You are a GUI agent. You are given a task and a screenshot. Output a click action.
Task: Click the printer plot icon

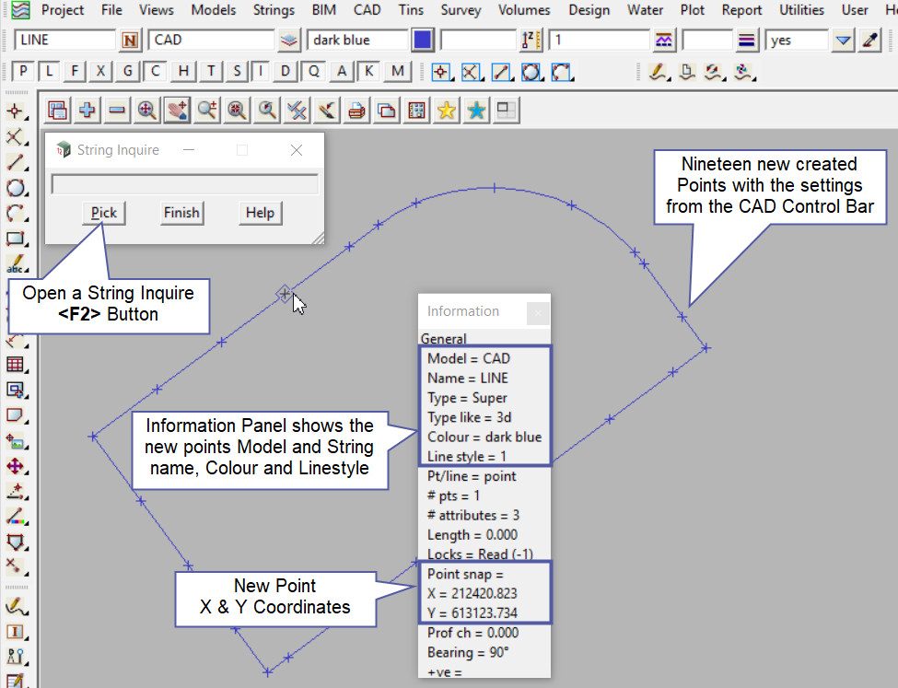coord(356,110)
